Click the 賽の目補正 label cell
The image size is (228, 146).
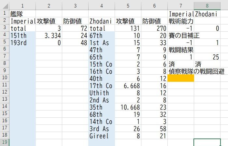(x=181, y=35)
